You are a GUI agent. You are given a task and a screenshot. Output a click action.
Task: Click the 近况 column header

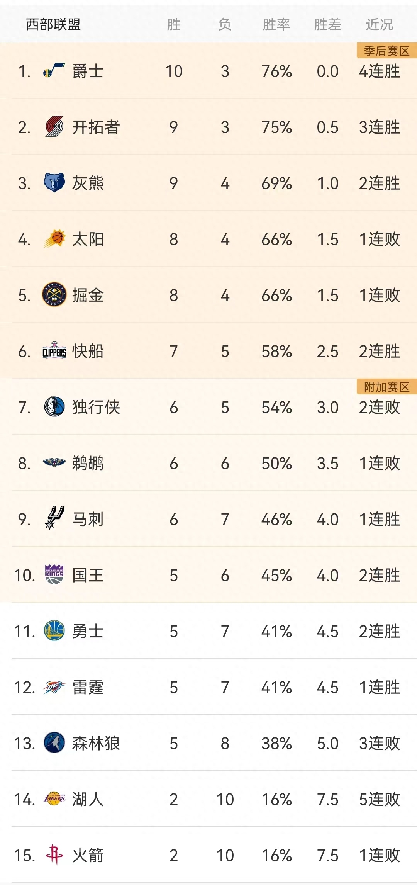379,25
